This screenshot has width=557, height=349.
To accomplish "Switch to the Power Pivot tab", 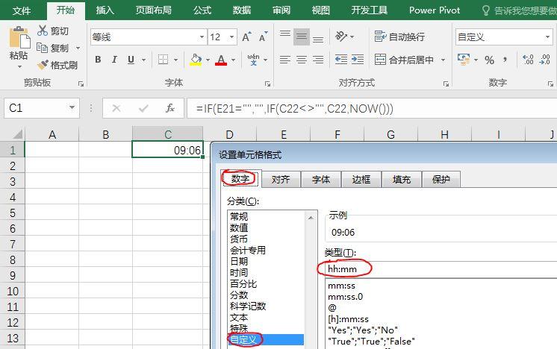I will (x=435, y=10).
